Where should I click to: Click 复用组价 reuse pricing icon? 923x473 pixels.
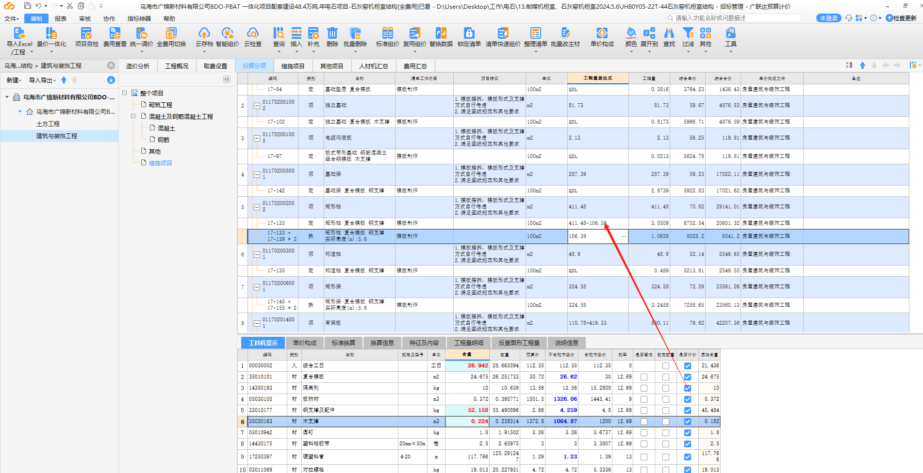click(x=415, y=33)
